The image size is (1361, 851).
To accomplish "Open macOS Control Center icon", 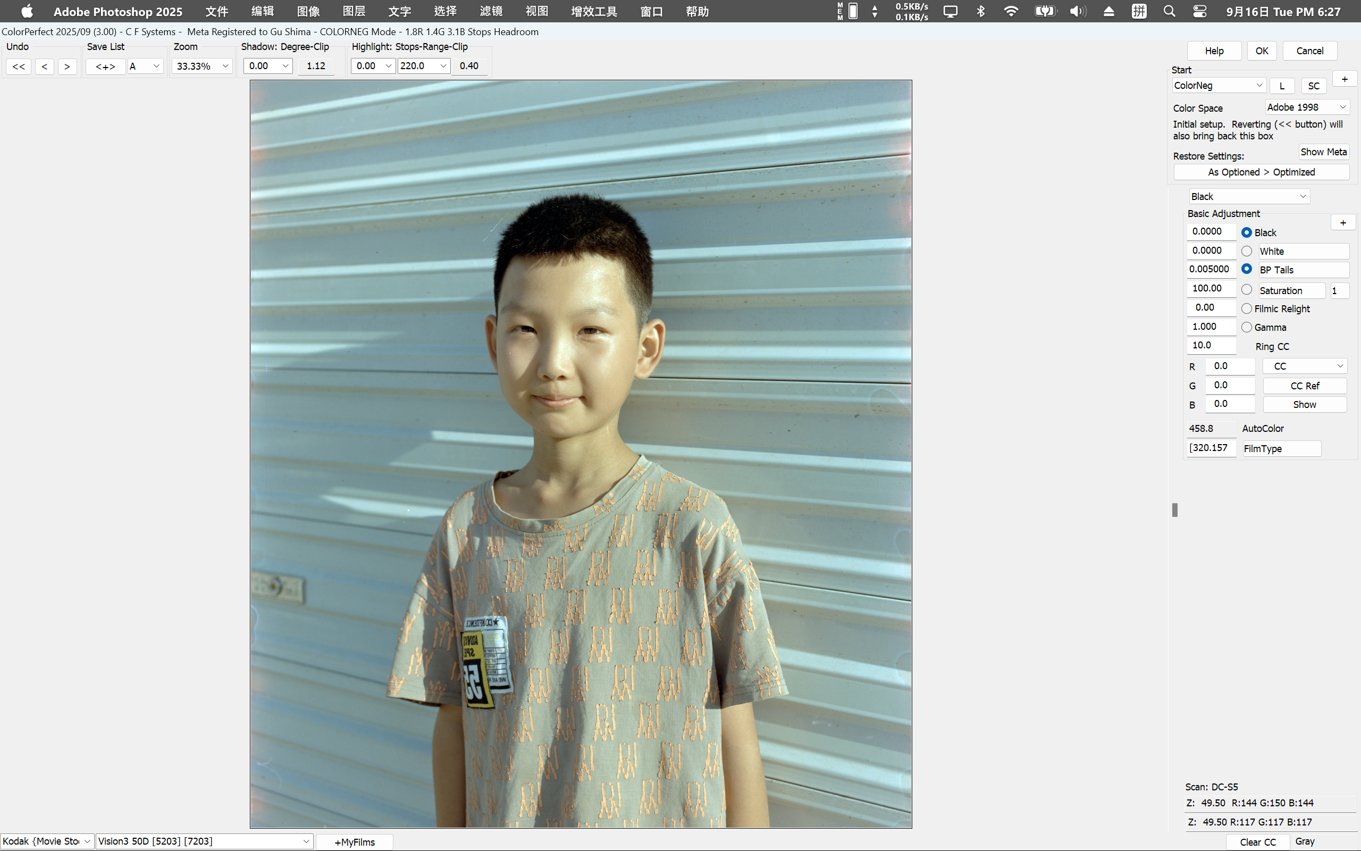I will point(1199,11).
